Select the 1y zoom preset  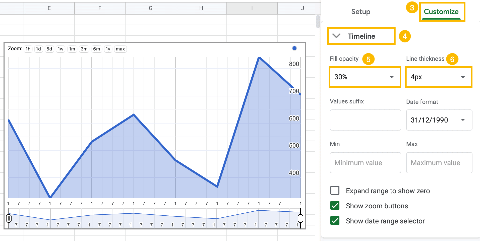[x=108, y=49]
